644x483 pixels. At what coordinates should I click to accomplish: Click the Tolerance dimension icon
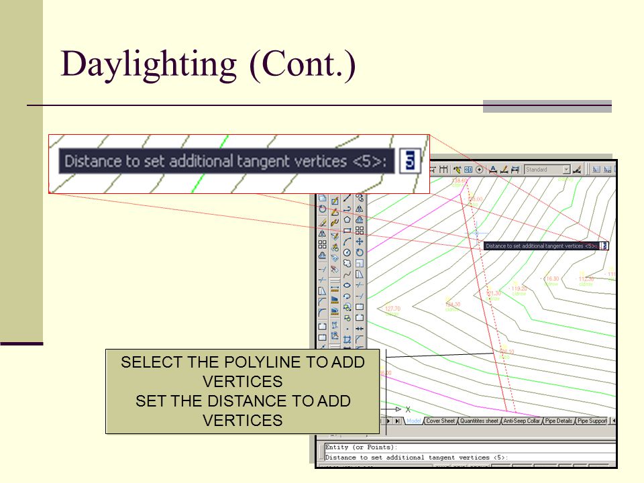coord(468,169)
